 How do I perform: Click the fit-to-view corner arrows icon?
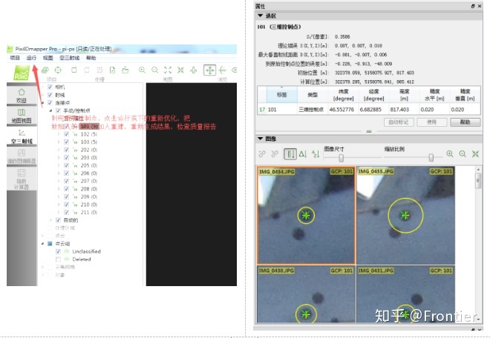pos(168,70)
